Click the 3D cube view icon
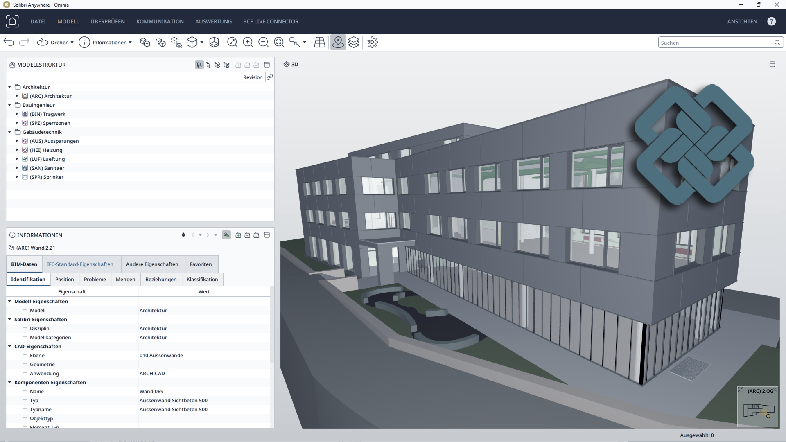The width and height of the screenshot is (786, 442). click(x=192, y=42)
